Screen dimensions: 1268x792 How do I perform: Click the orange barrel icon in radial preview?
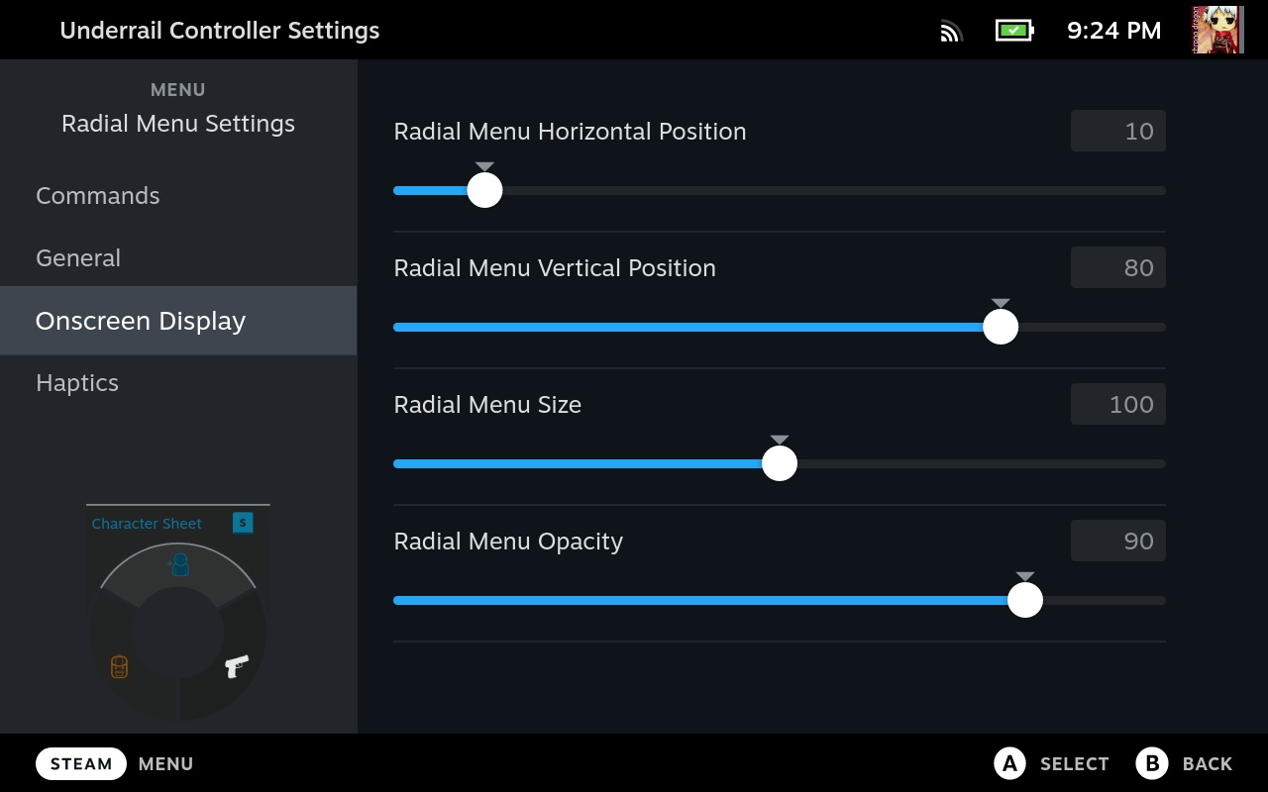point(119,667)
